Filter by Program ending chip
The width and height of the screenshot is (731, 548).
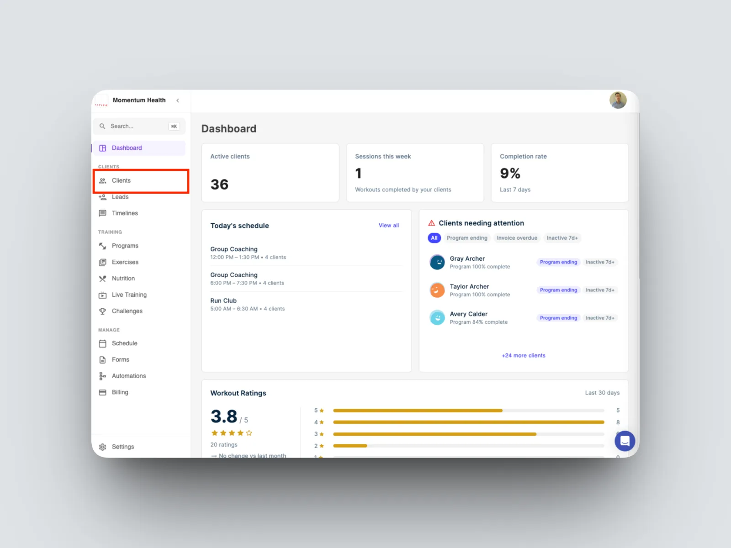tap(467, 238)
